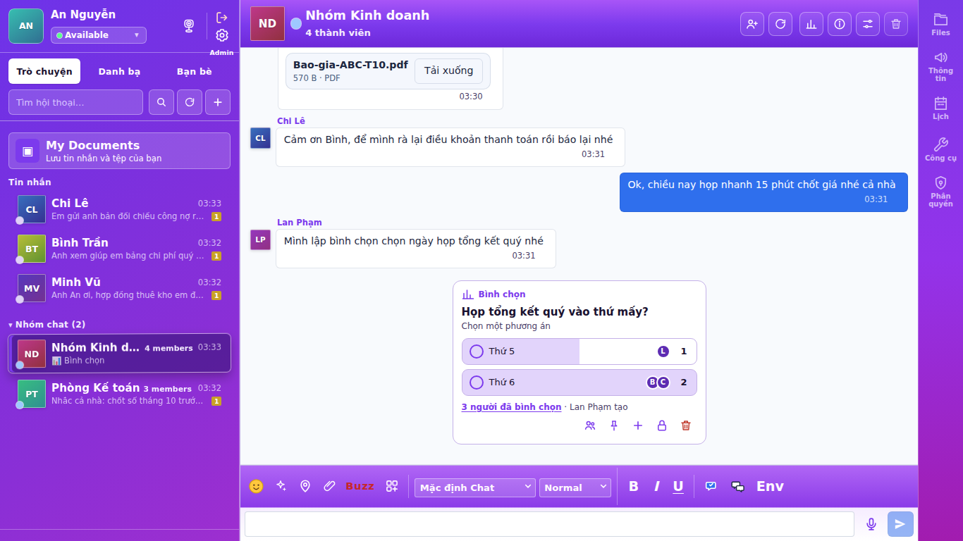Record voice message with microphone
Screen dimensions: 963x541
pos(871,524)
